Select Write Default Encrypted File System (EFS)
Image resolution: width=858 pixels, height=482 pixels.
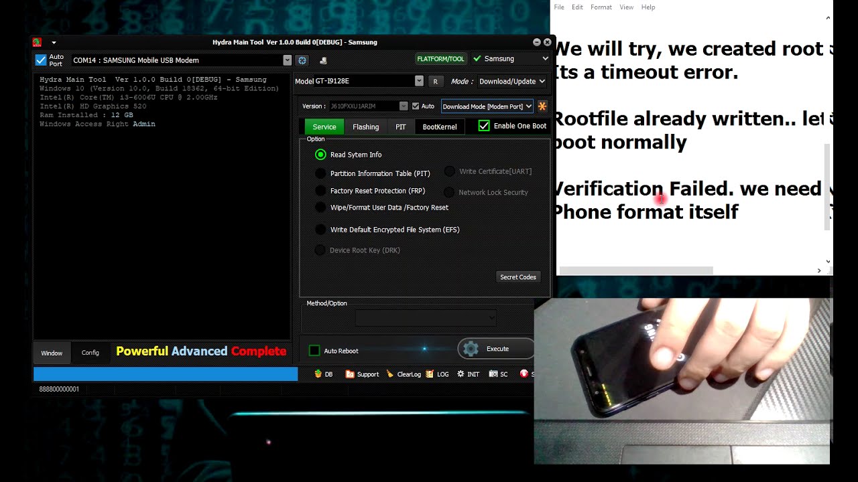pyautogui.click(x=320, y=230)
